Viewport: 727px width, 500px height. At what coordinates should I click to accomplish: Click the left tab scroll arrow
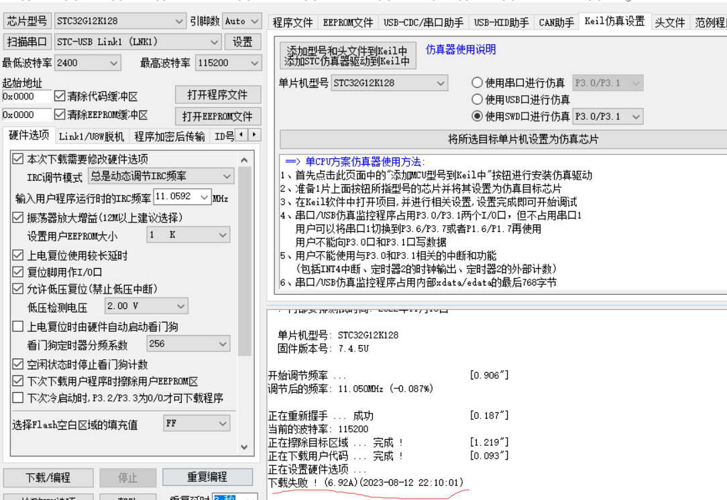(241, 135)
